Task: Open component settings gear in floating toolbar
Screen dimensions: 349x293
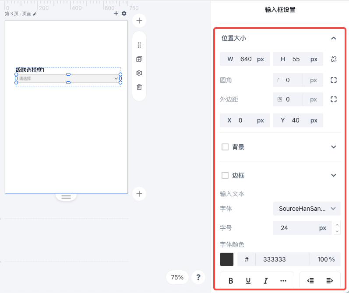Action: (x=139, y=73)
